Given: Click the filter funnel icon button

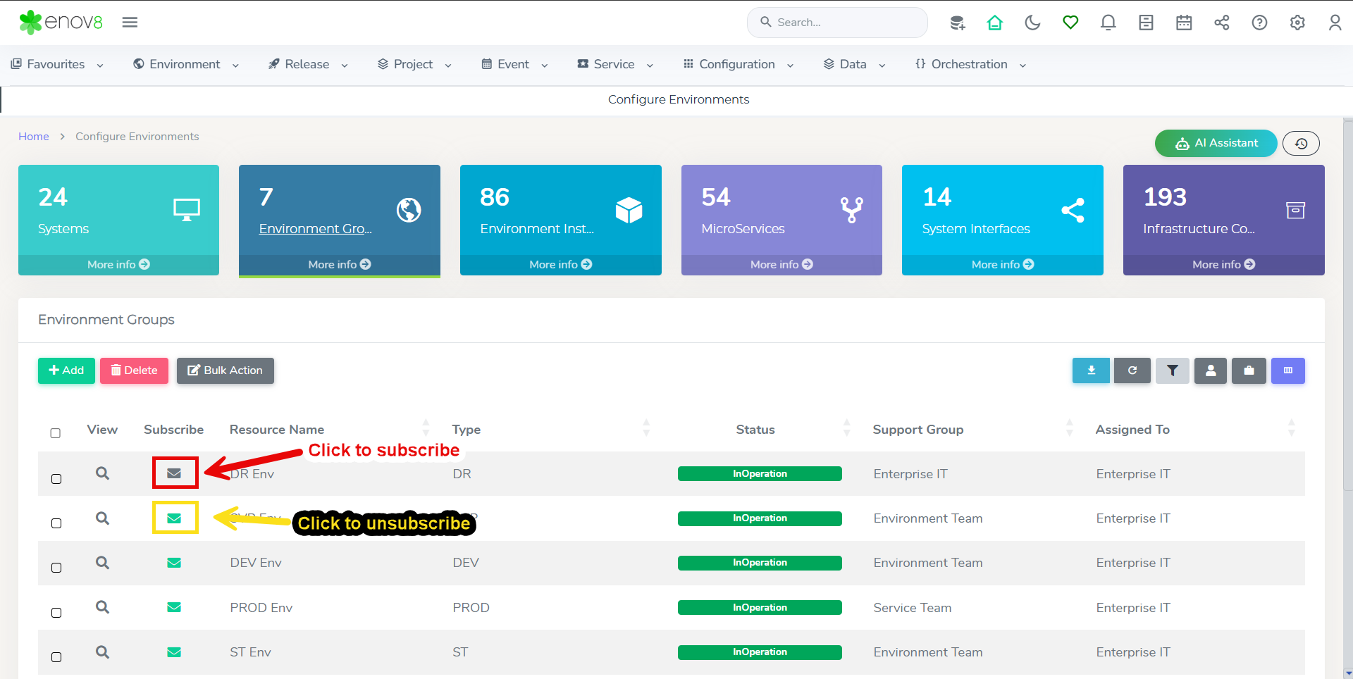Looking at the screenshot, I should click(x=1172, y=370).
